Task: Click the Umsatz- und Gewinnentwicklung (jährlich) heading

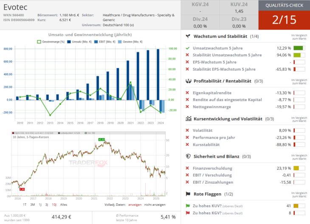Action: pyautogui.click(x=90, y=35)
